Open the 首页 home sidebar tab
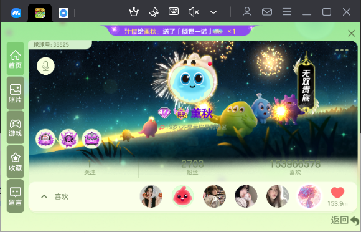 pos(16,59)
